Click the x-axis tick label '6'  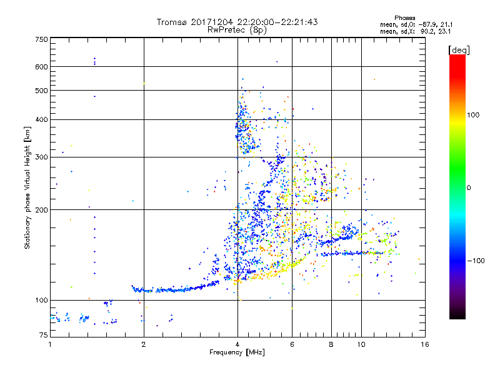pyautogui.click(x=292, y=344)
